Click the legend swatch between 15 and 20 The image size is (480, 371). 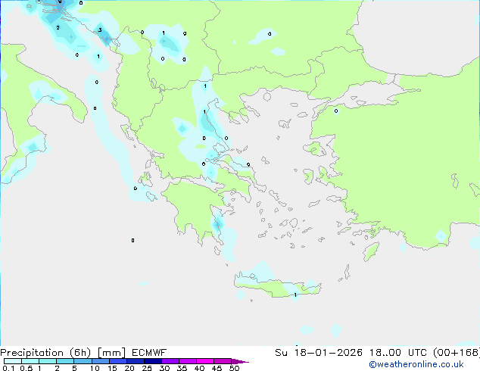click(x=118, y=361)
